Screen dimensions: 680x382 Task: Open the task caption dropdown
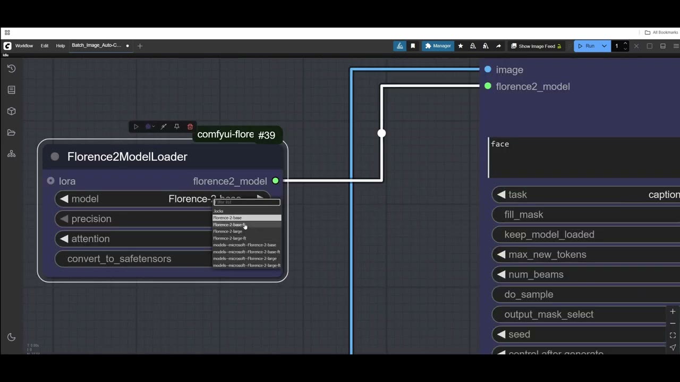click(x=586, y=195)
